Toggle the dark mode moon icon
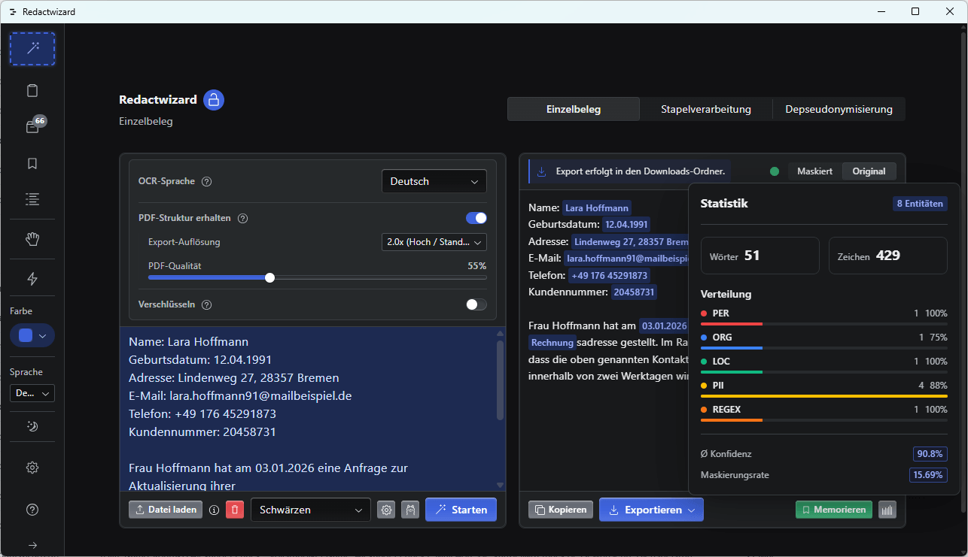 pos(32,426)
